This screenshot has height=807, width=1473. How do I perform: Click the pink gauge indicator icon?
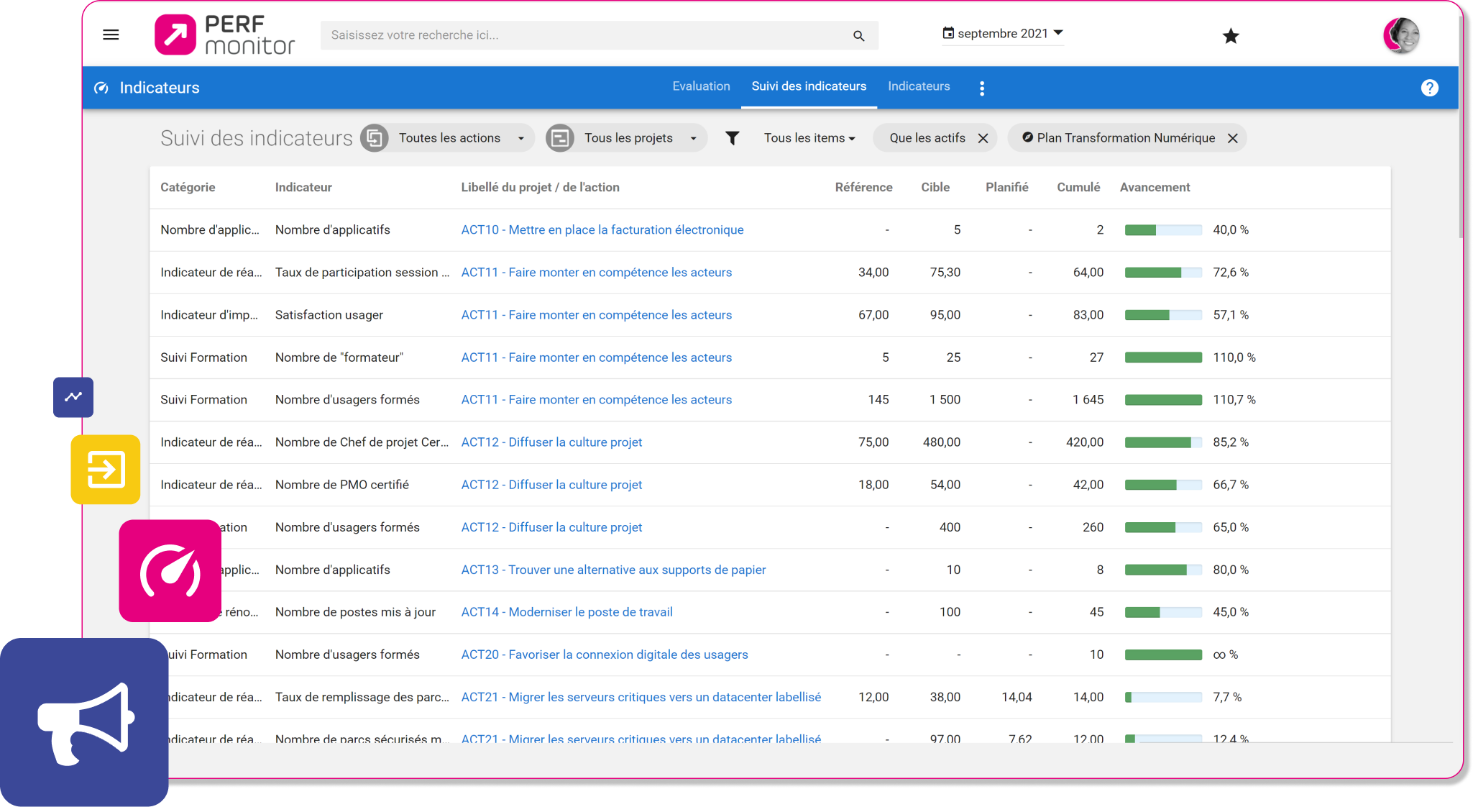[170, 571]
